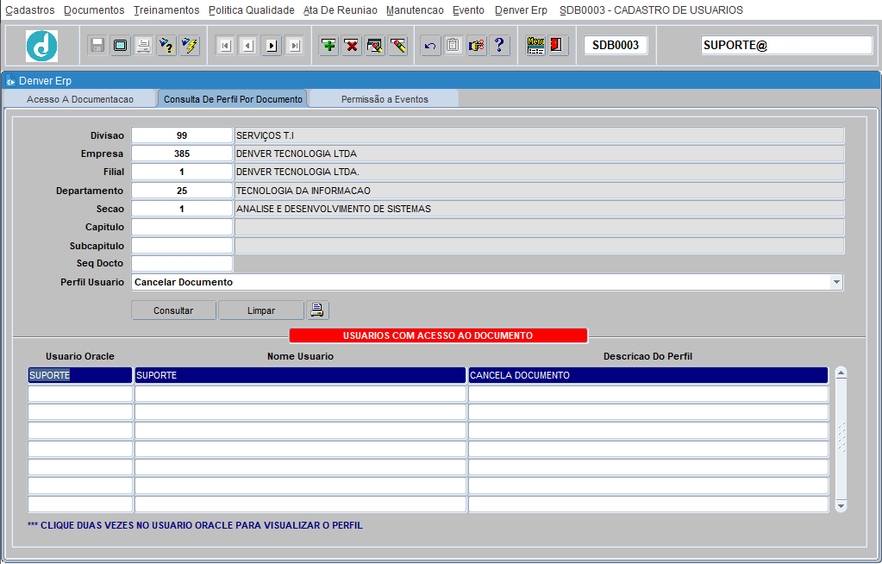This screenshot has height=564, width=882.
Task: Click printer icon beside Limpar button
Action: [x=317, y=310]
